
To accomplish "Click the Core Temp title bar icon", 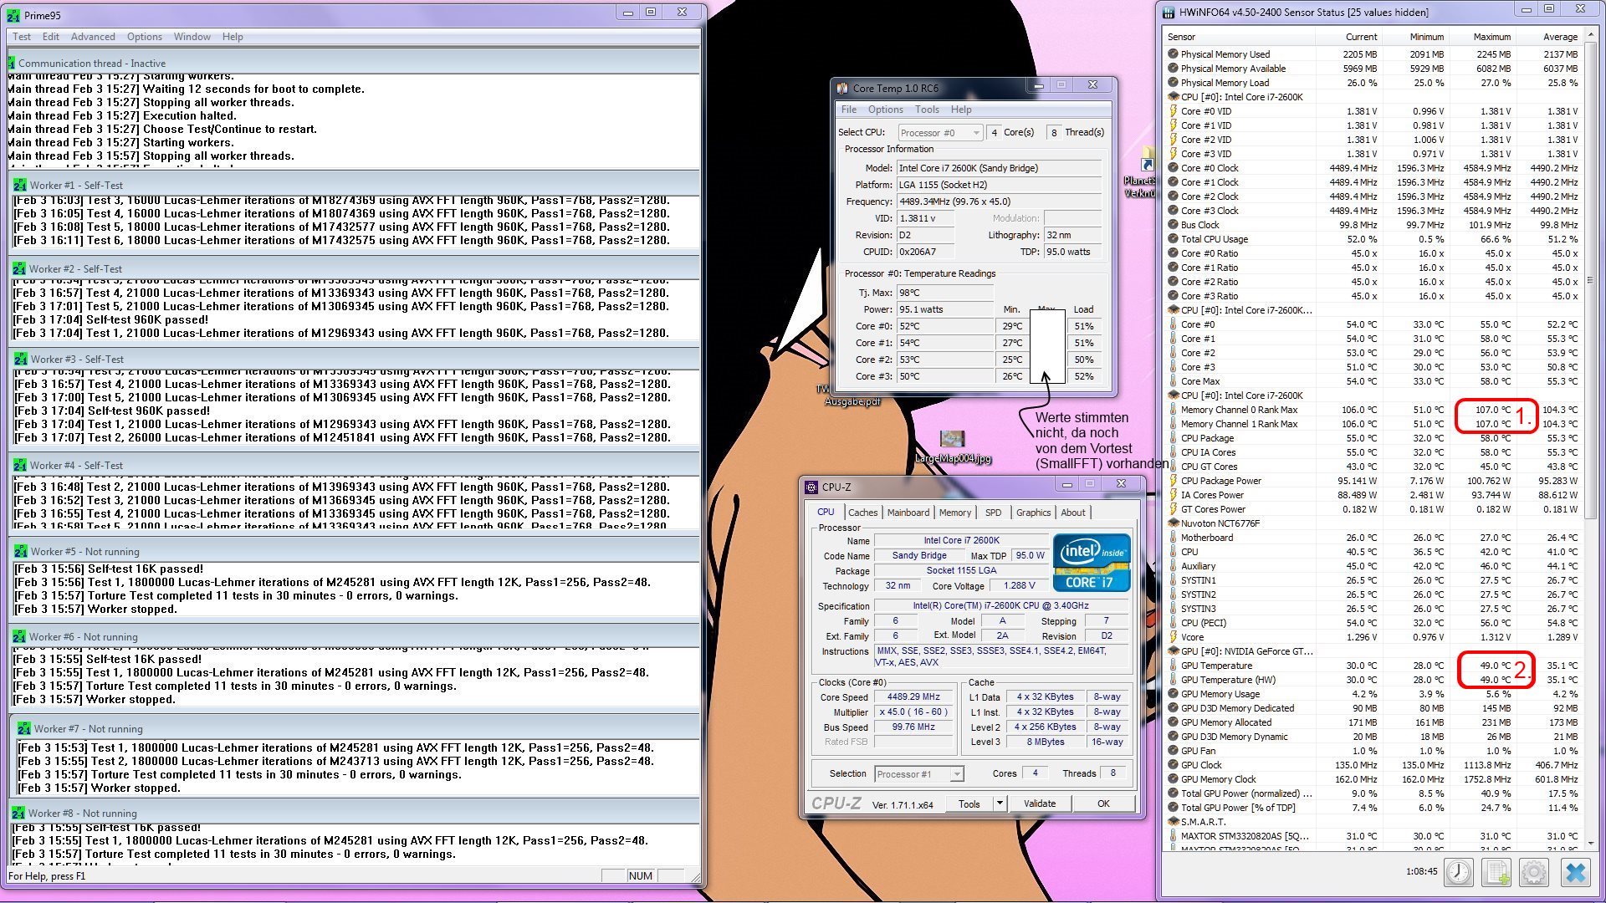I will [842, 88].
